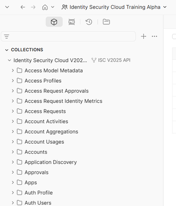The image size is (176, 206).
Task: Click the fork icon beside ISC V2025 API
Action: click(x=94, y=60)
